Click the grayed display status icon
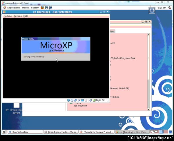The image size is (174, 141). coord(86,100)
